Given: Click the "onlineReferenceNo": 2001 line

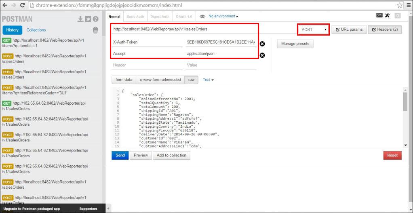Looking at the screenshot, I should tap(167, 99).
